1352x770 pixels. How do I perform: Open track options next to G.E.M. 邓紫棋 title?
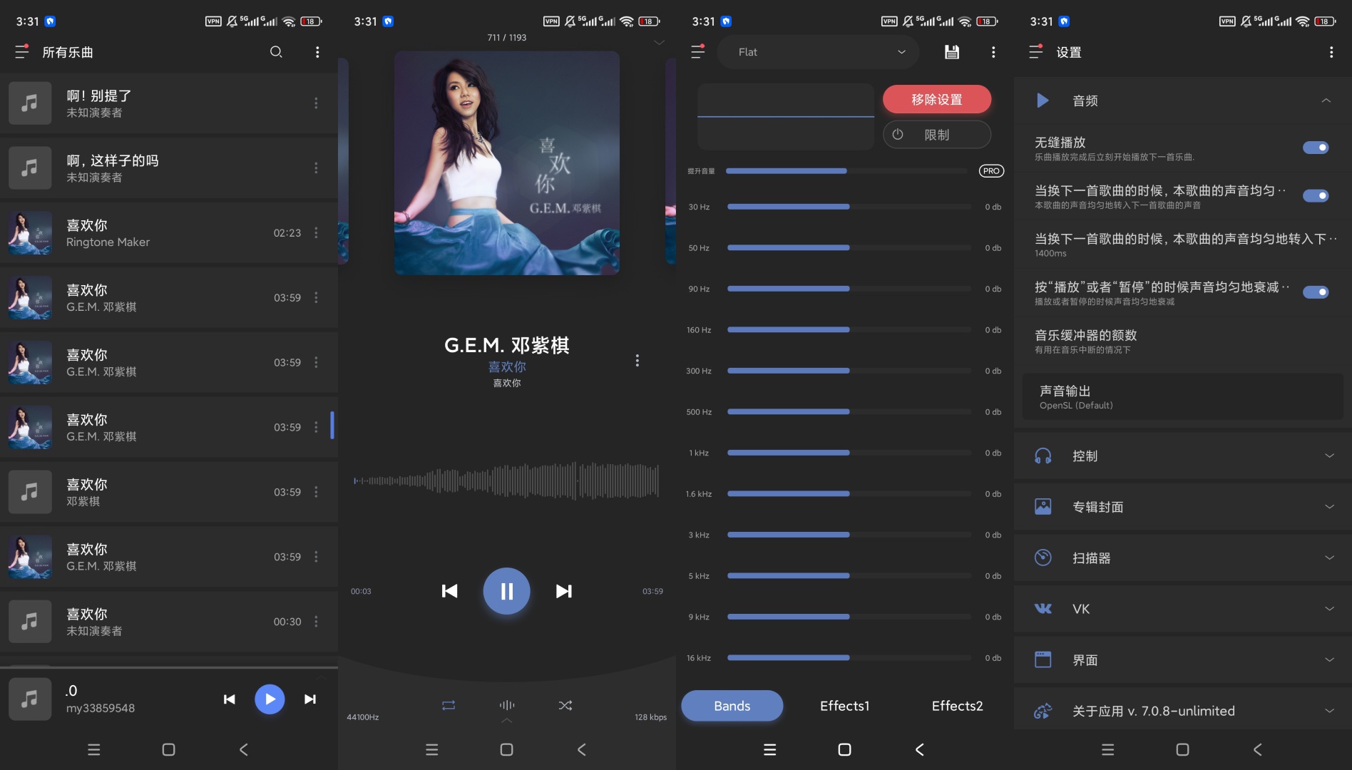(x=637, y=361)
